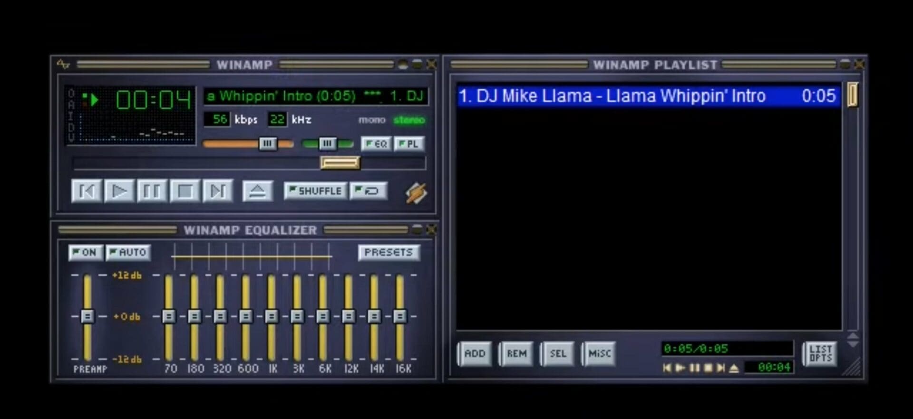Open the playlist REM menu

(x=516, y=353)
